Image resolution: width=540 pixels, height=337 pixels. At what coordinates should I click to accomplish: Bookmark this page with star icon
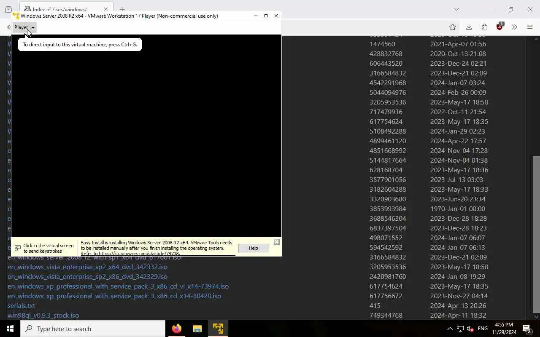tap(453, 27)
